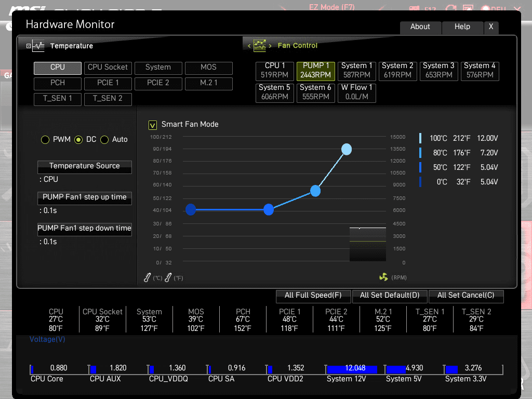Screen dimensions: 532x399
Task: Click the System 5V voltage bar
Action: coord(396,369)
